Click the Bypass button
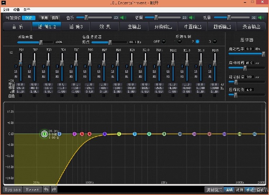The height and width of the screenshot is (195, 269). tap(13, 190)
